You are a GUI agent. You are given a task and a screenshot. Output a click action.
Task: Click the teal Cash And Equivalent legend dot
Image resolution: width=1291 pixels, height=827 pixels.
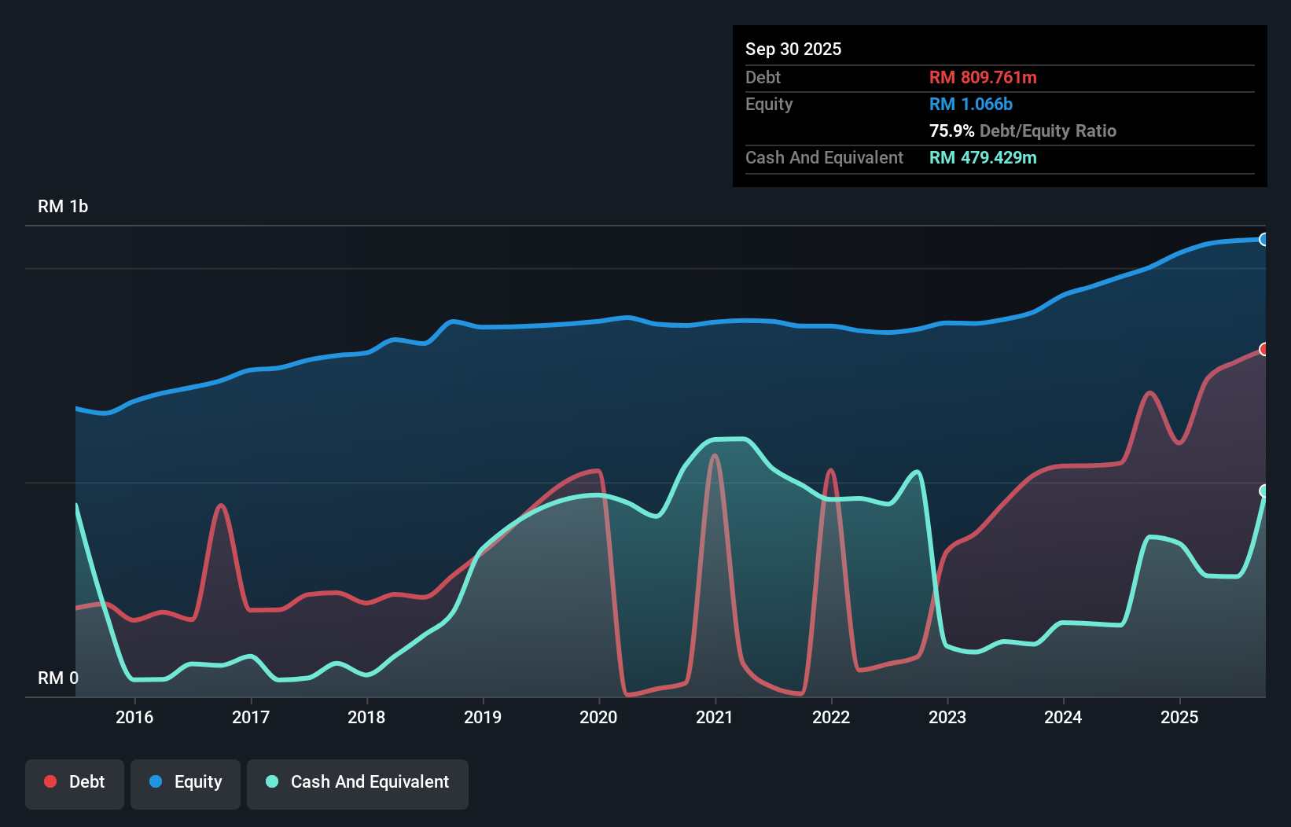[x=270, y=781]
